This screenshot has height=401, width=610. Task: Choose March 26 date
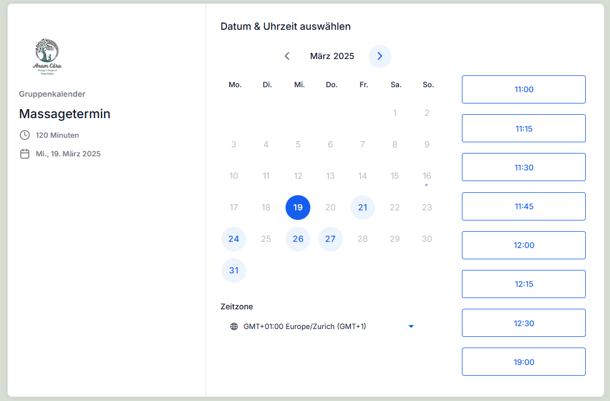(x=298, y=239)
